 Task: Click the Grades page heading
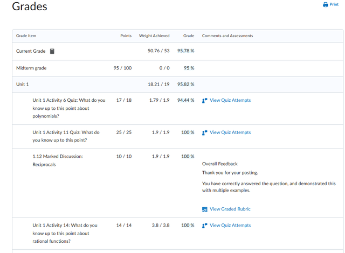pos(30,6)
